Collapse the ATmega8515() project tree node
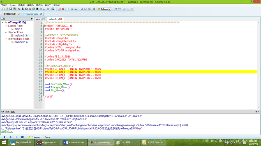Viewport: 261px width, 146px height. point(3,22)
